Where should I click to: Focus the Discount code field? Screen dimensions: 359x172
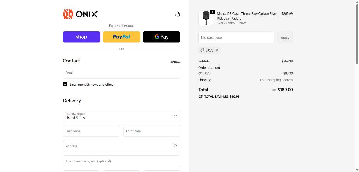point(236,37)
